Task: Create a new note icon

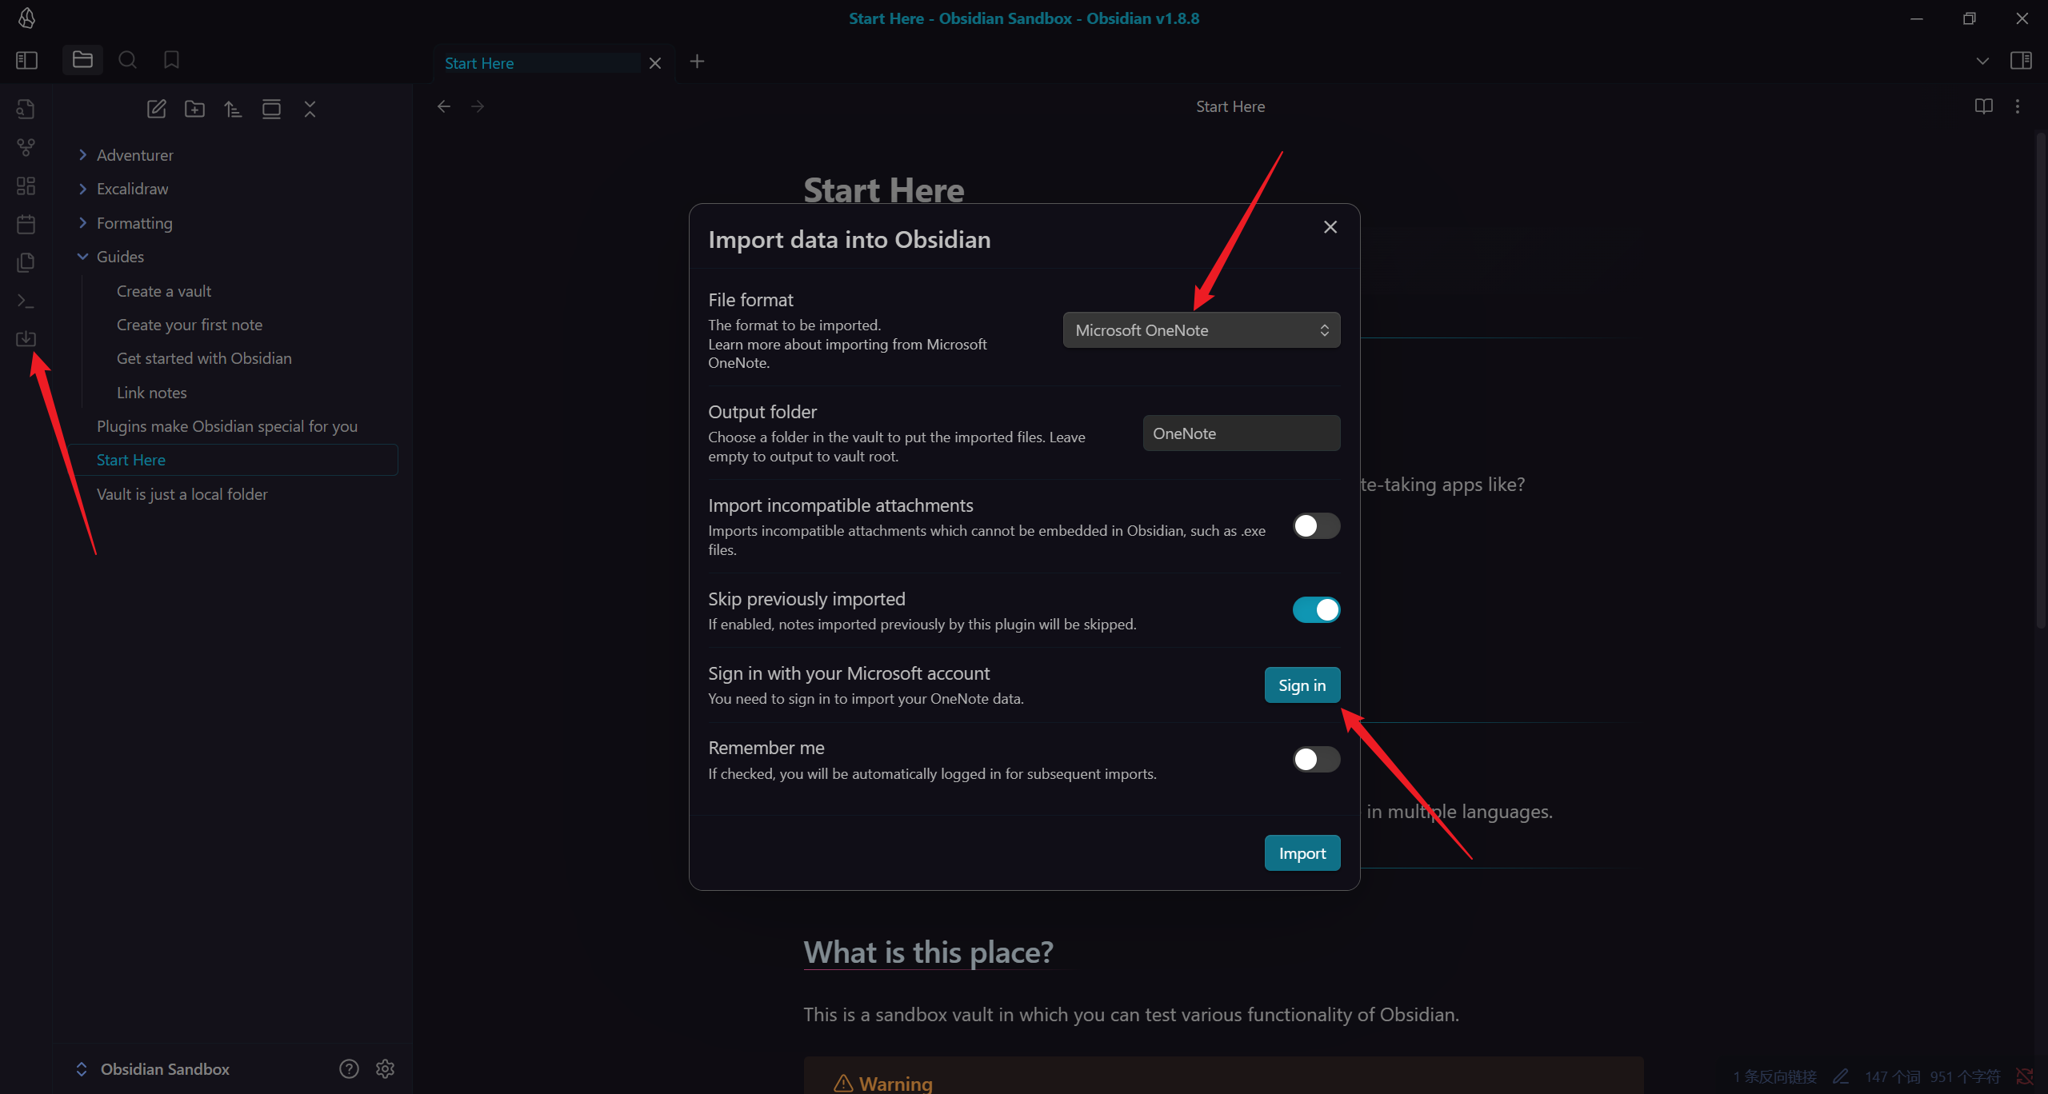Action: [x=156, y=109]
